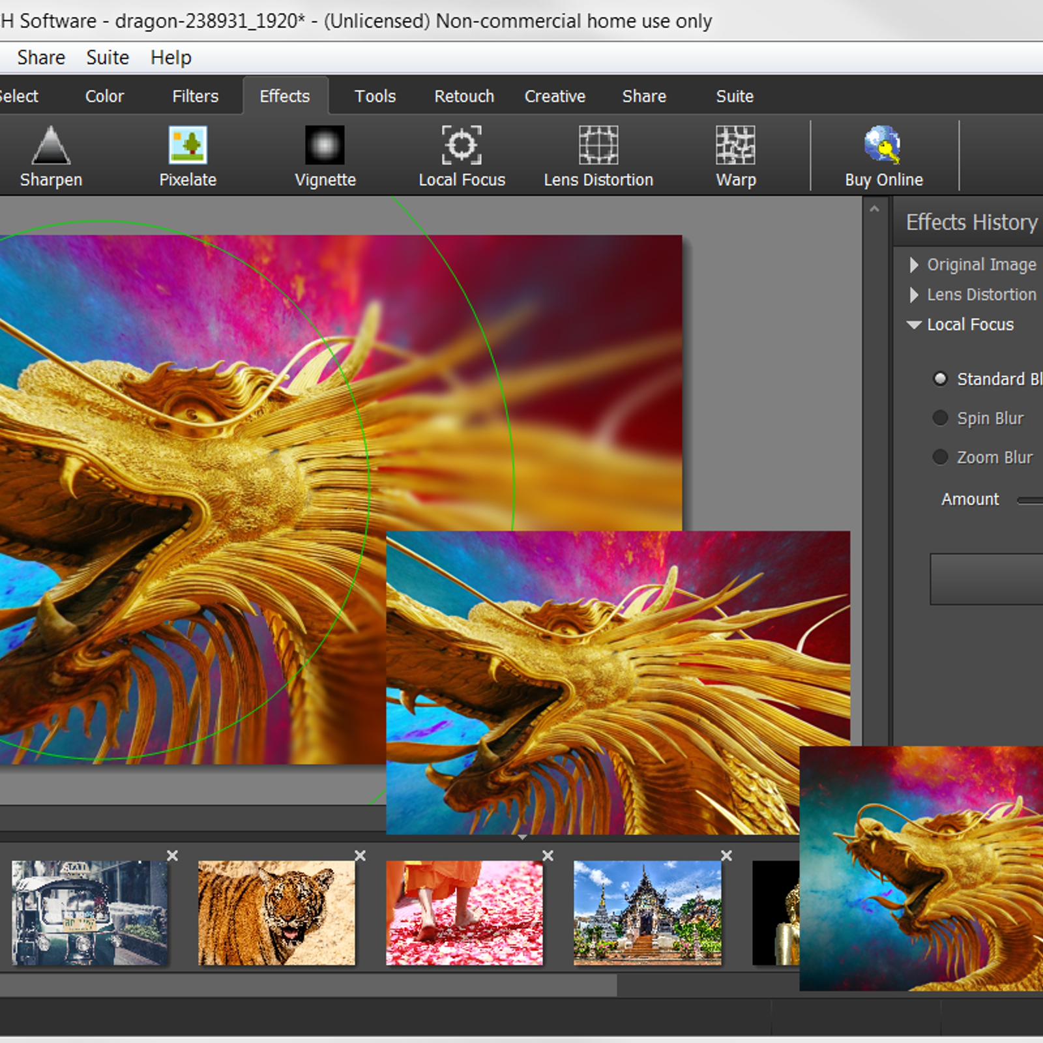Select the Spin Blur option
Viewport: 1043px width, 1043px height.
coord(940,418)
